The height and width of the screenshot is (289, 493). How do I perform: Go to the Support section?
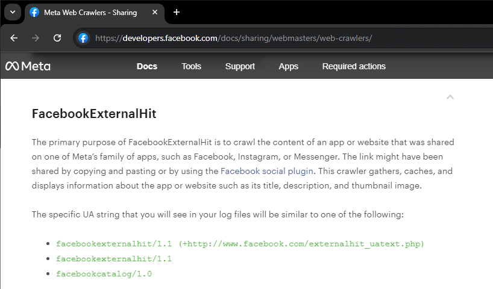(x=240, y=66)
